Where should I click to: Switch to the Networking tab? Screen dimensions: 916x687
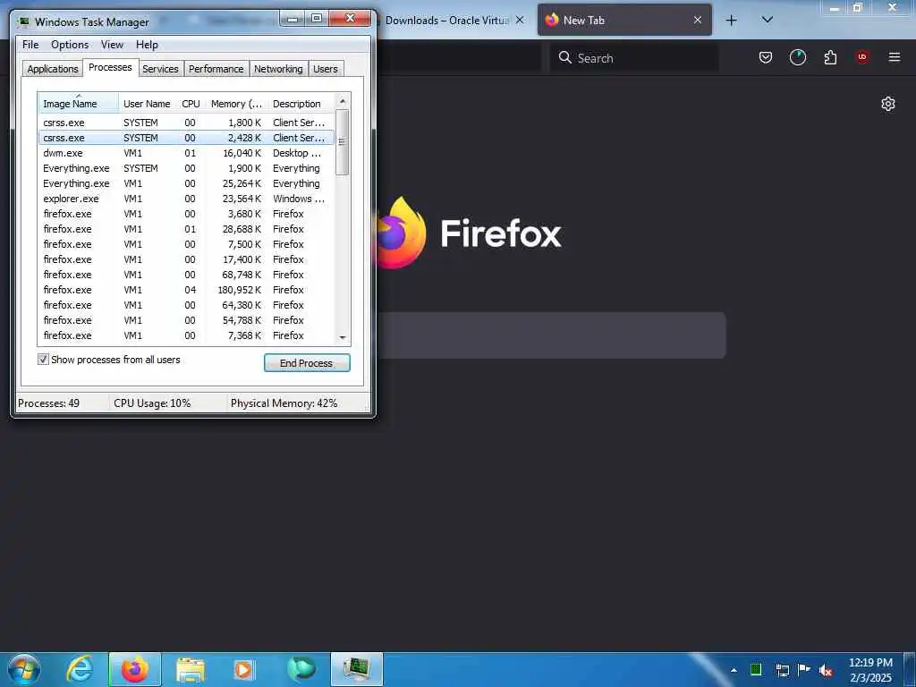[x=278, y=69]
